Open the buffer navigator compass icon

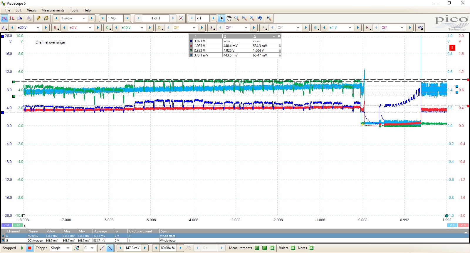coord(181,18)
